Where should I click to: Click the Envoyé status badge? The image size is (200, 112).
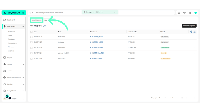164,53
